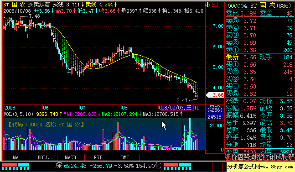Click the 分析家公式网 www.88gg.com link
This screenshot has width=295, height=172.
260,167
